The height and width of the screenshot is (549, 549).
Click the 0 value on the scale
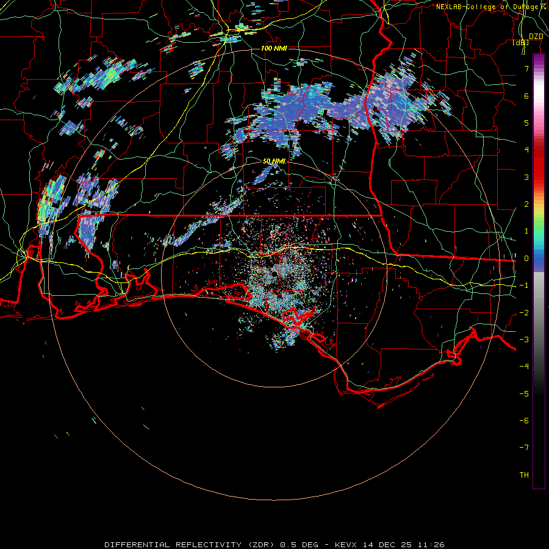[x=526, y=259]
